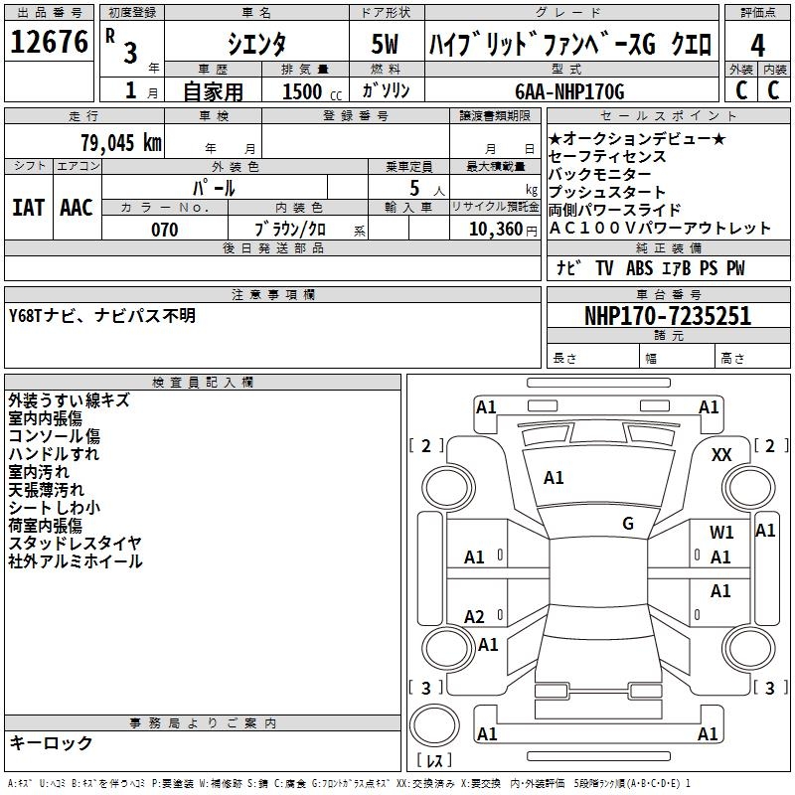Click color number 070
Screen dimensions: 795x795
pyautogui.click(x=165, y=230)
